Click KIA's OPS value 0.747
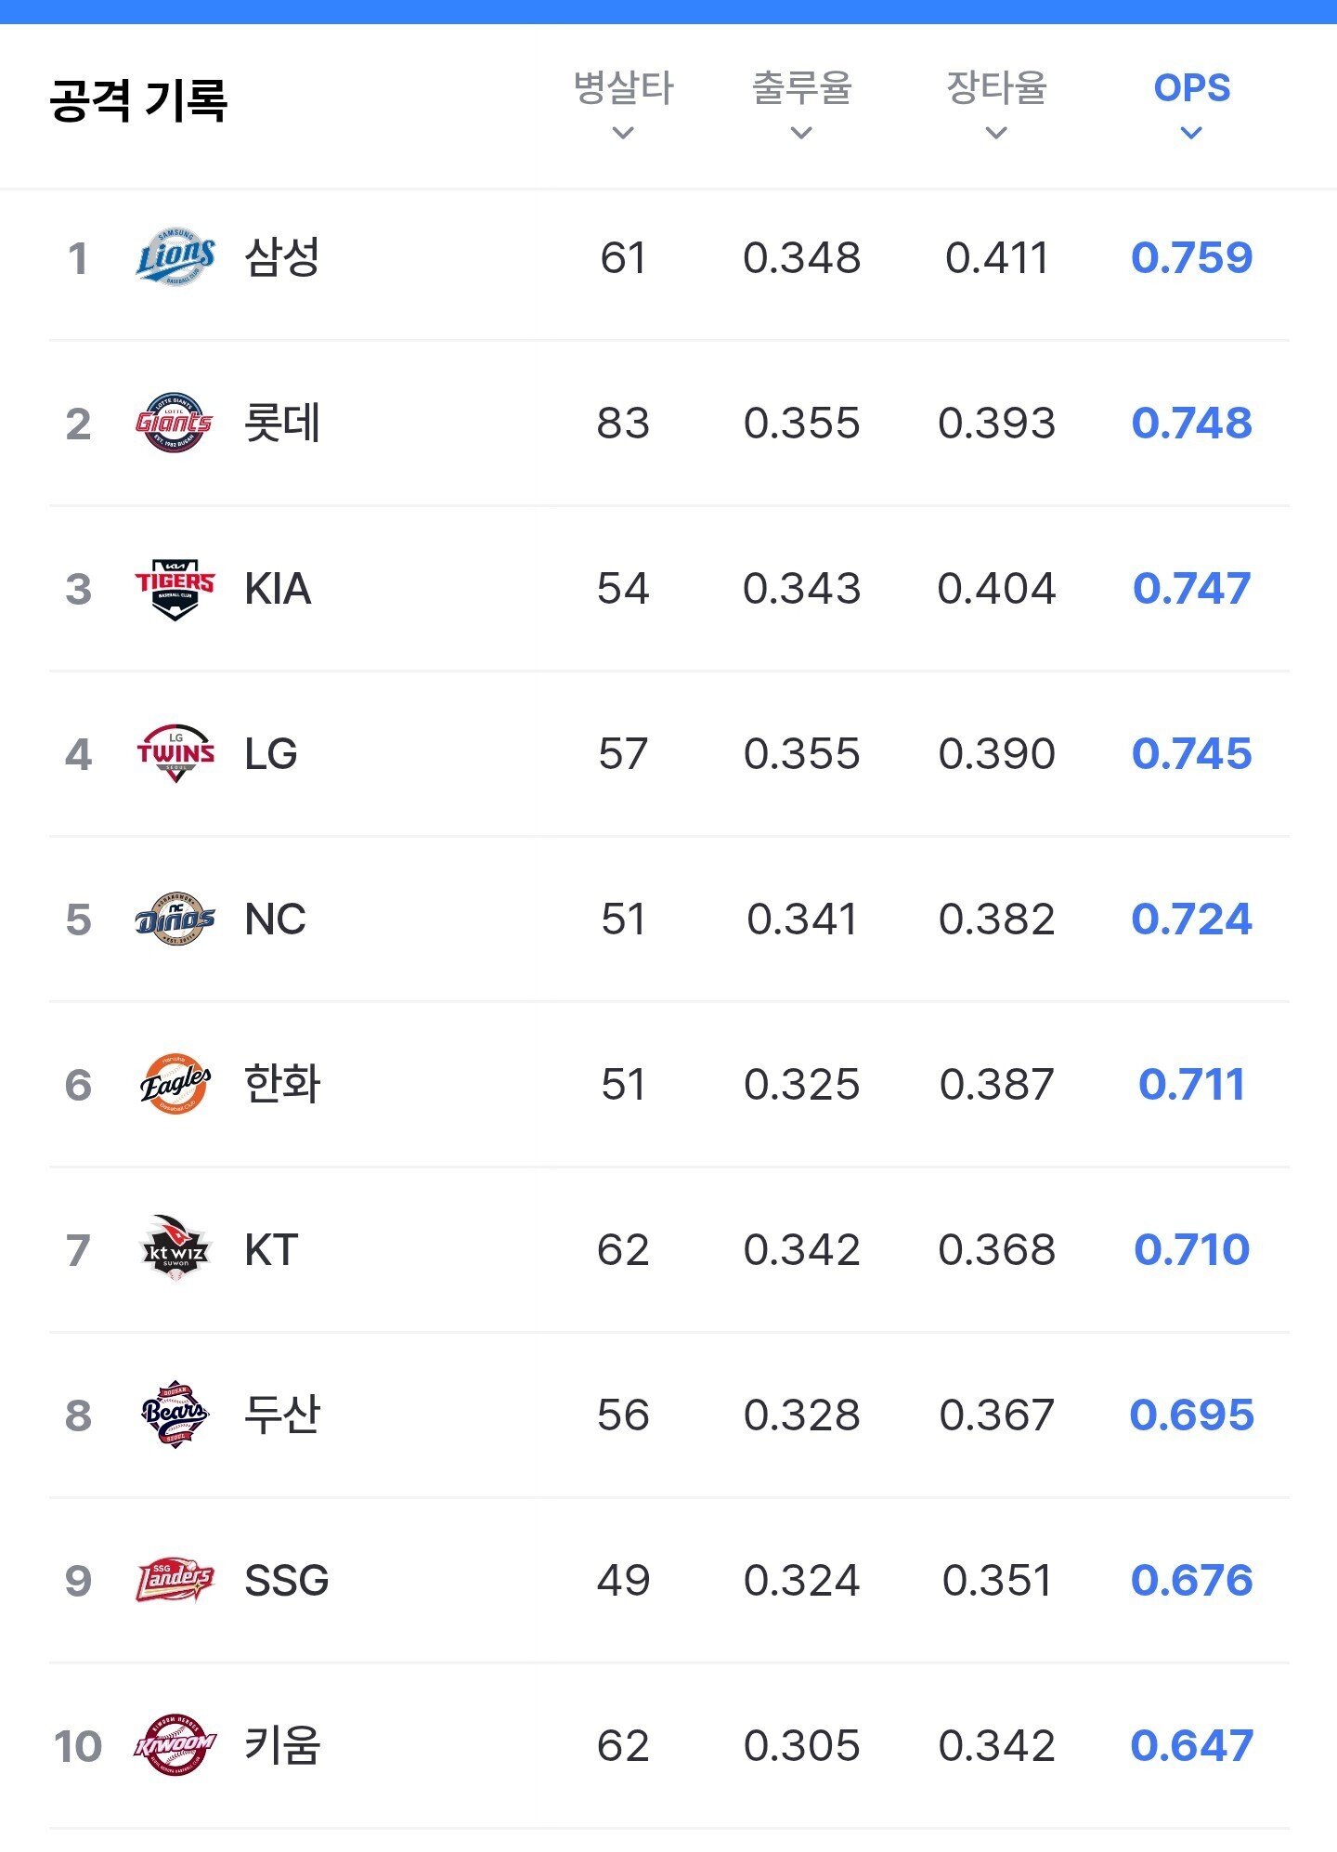 click(1191, 588)
